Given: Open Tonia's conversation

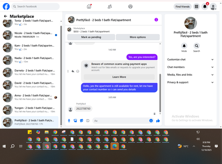Looking at the screenshot, I should pyautogui.click(x=30, y=23).
